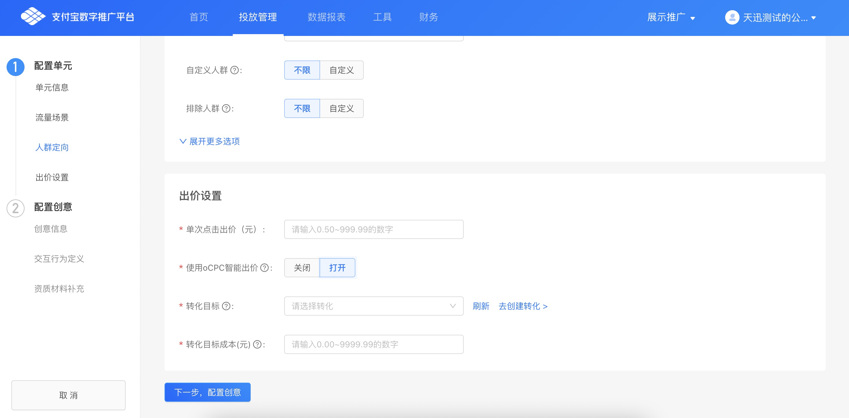
Task: Click help icon beside 排除人群
Action: (x=226, y=108)
